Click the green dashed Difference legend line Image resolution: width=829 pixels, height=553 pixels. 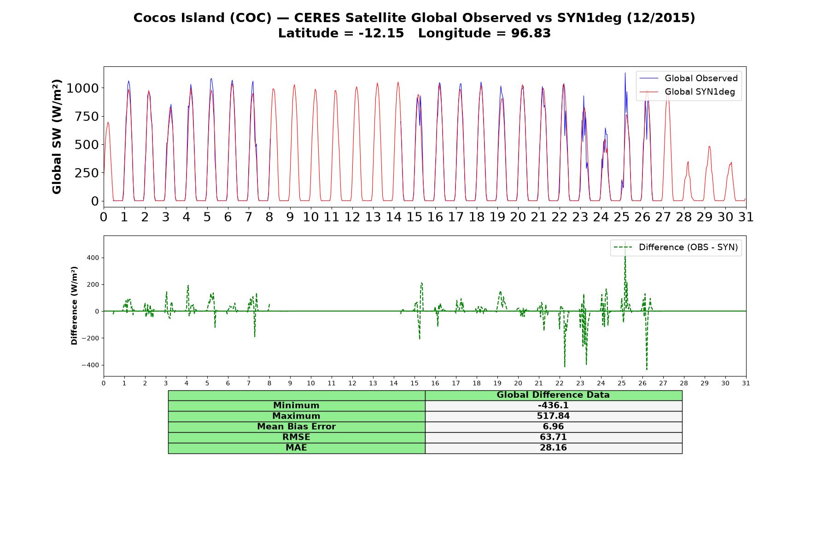point(624,247)
